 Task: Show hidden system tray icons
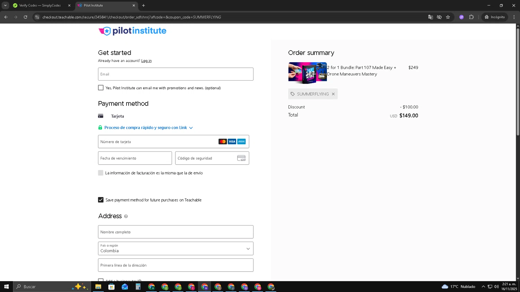483,286
